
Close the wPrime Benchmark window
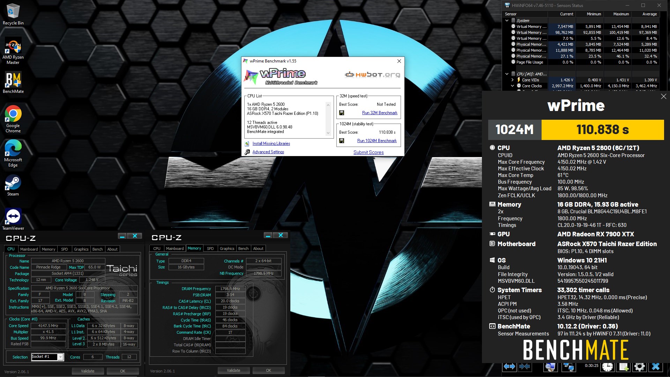(399, 61)
